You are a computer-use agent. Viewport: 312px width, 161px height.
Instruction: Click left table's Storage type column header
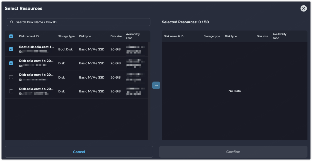66,36
